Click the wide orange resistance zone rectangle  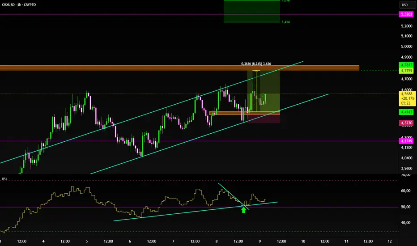[x=179, y=68]
